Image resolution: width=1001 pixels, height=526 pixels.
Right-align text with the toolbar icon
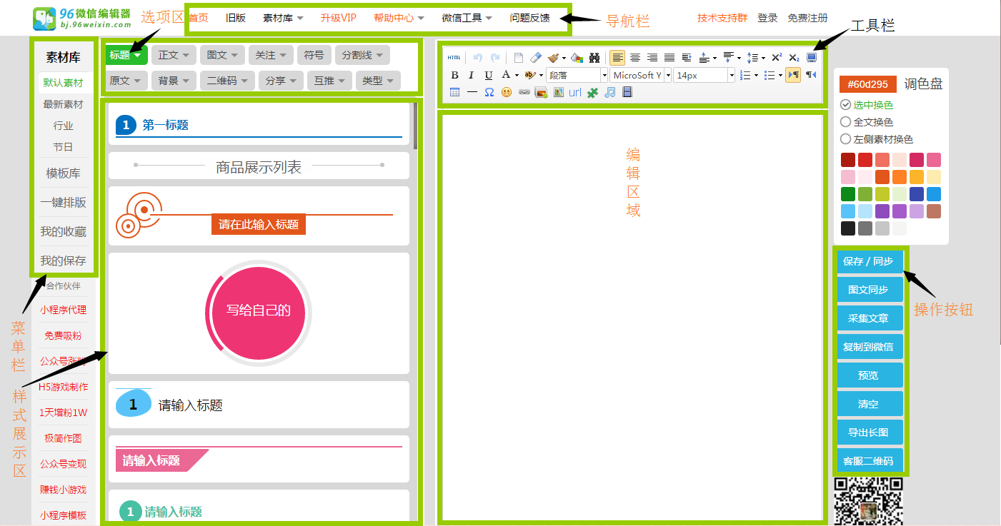(652, 58)
